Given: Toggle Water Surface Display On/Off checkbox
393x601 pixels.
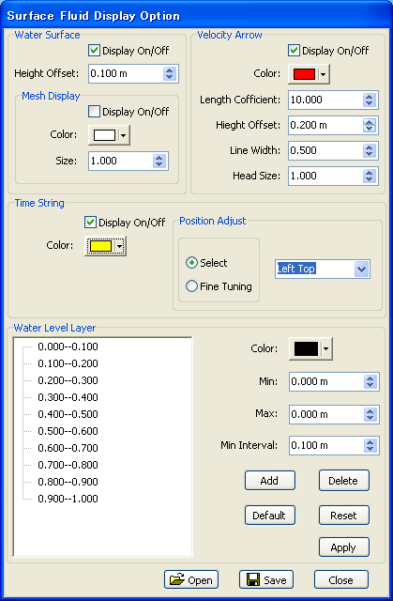Looking at the screenshot, I should (x=94, y=50).
